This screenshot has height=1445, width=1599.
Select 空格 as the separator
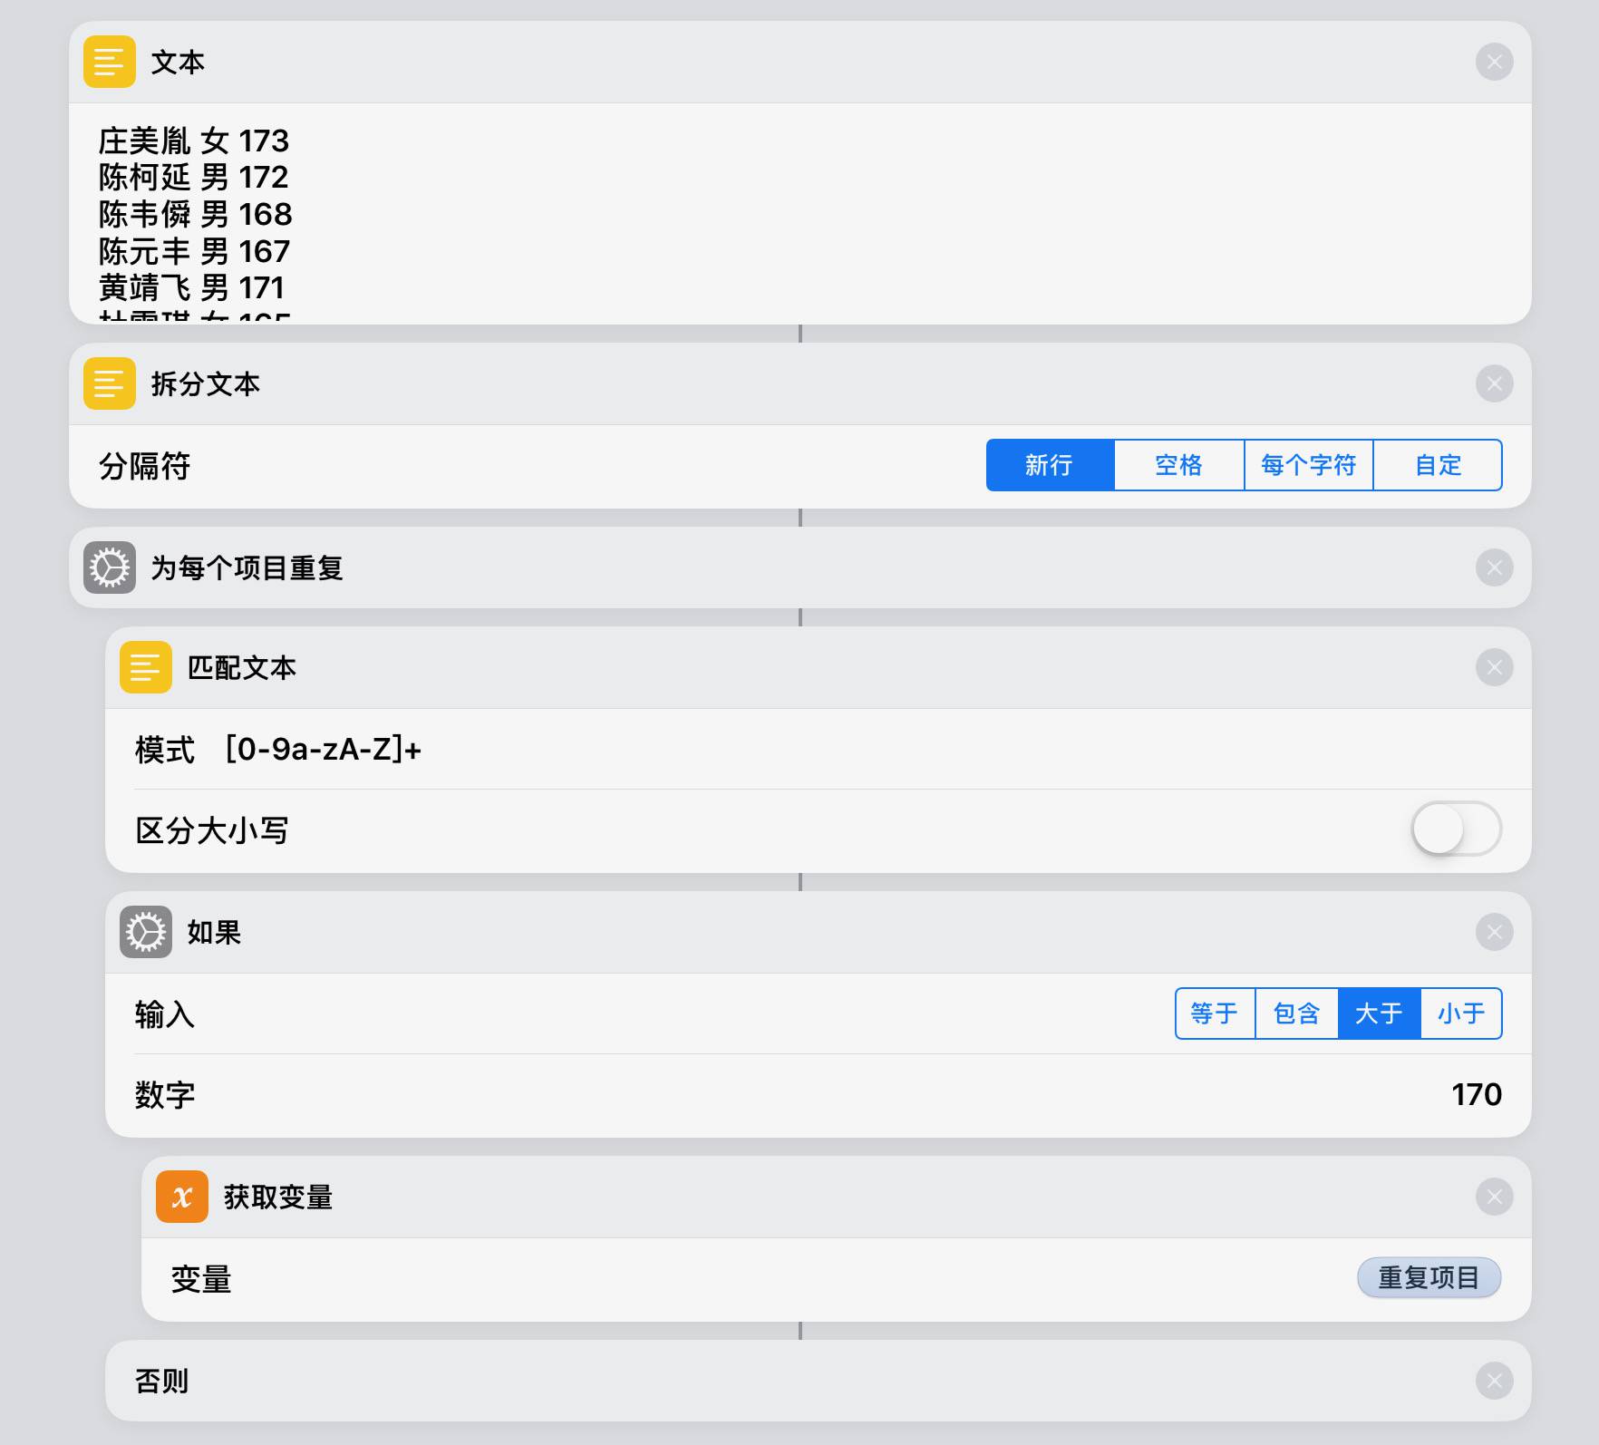[1178, 465]
